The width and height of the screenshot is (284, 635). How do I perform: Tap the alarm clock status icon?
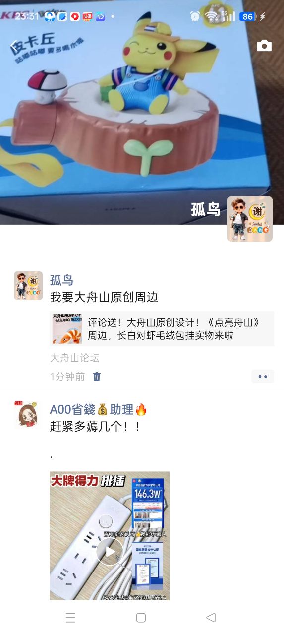tap(195, 16)
